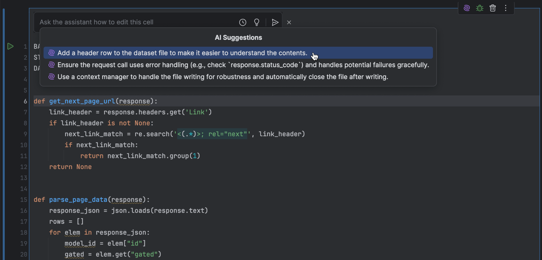Click the 'Ask the assistant' input field
Viewport: 542px width, 260px height.
point(135,22)
